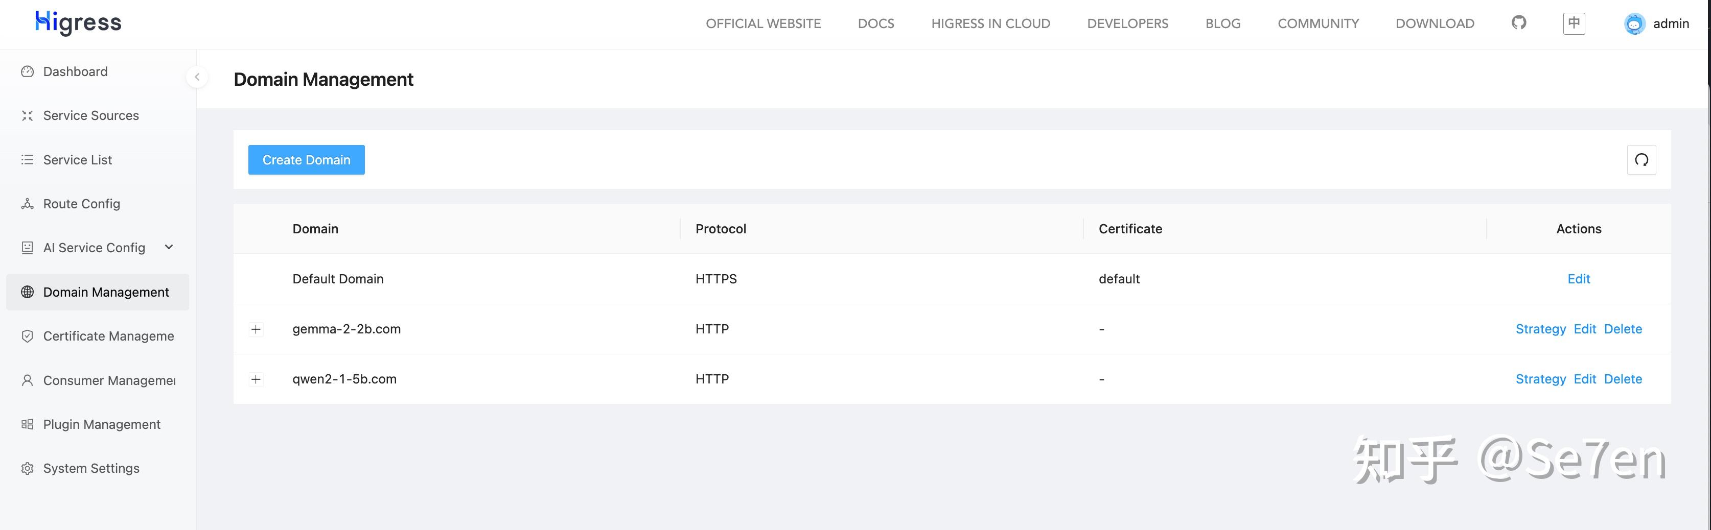Open the GitHub repository icon
This screenshot has height=530, width=1711.
(x=1518, y=23)
